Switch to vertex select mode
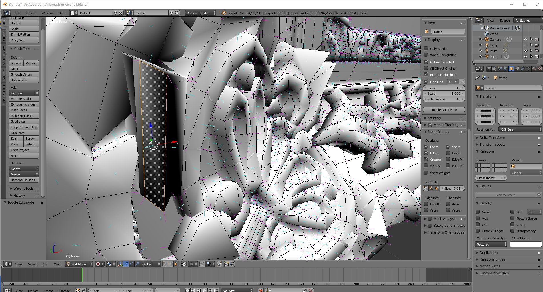 coord(165,264)
